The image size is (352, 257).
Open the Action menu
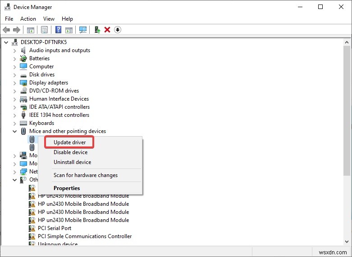pyautogui.click(x=28, y=19)
